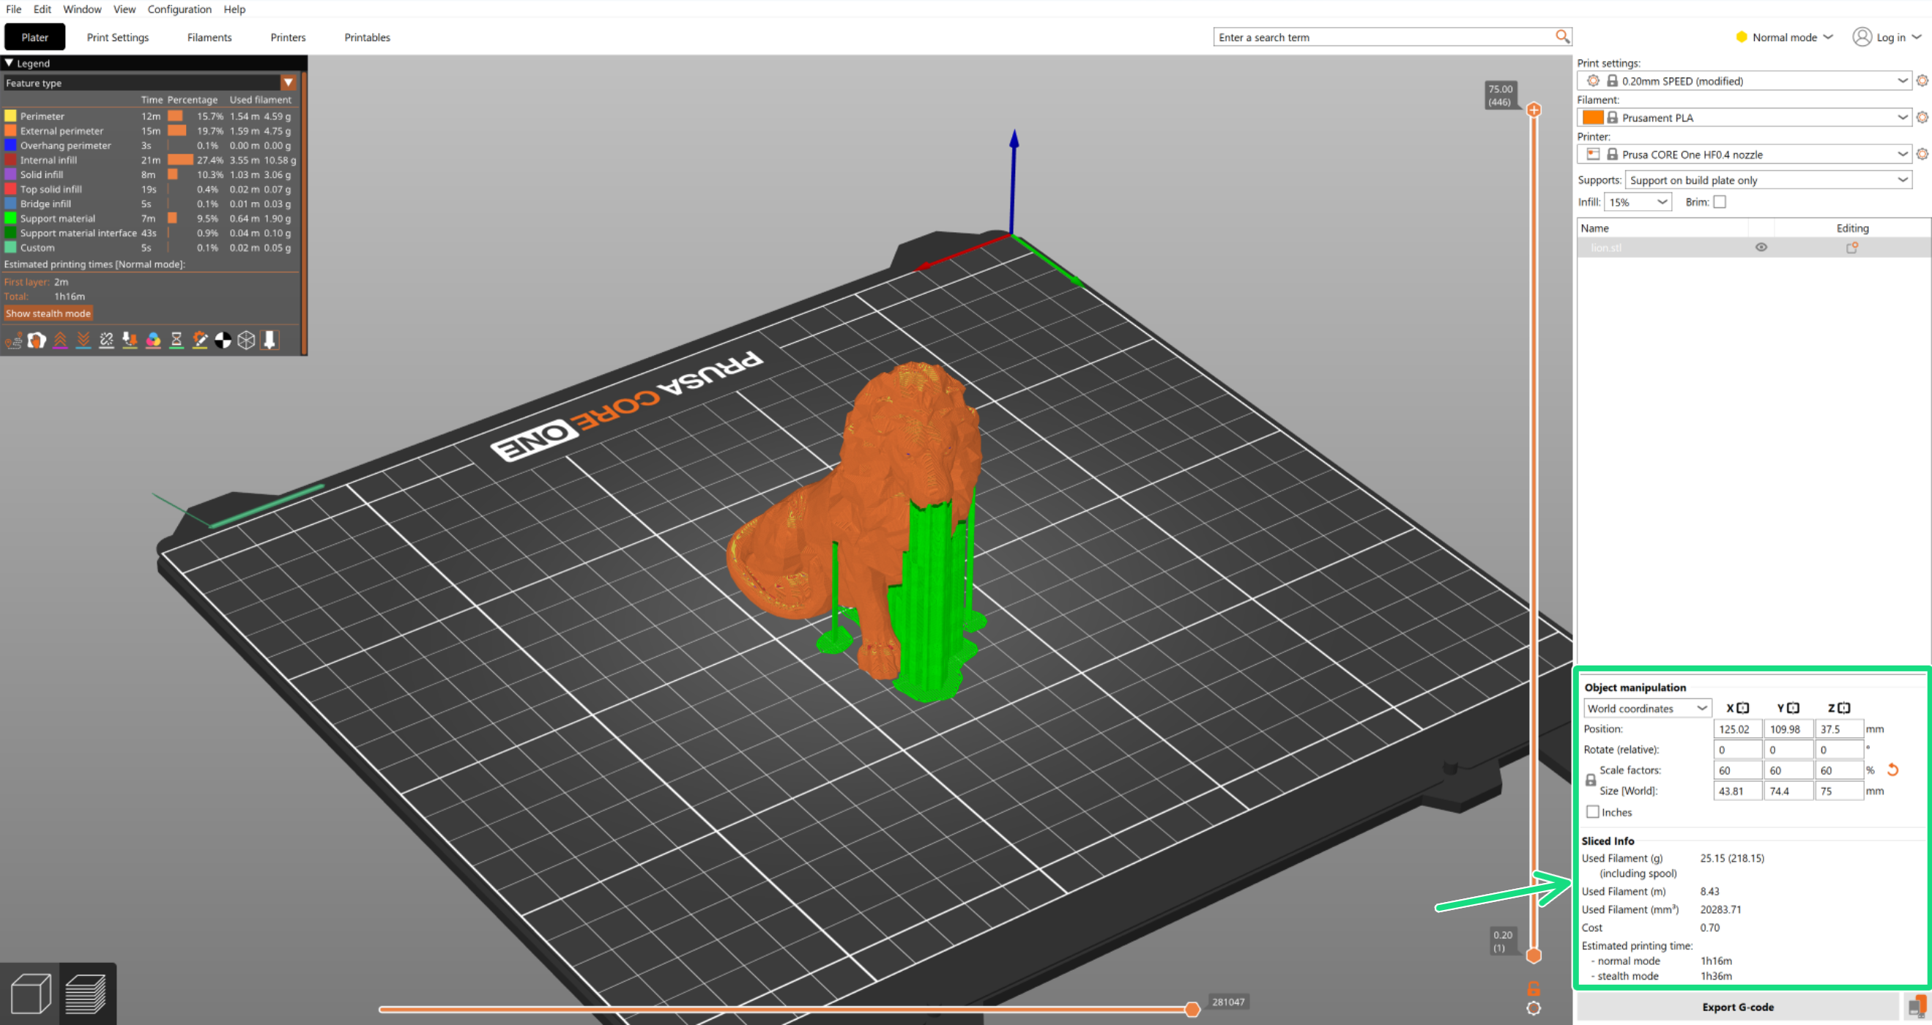Open the Supports dropdown

(1768, 181)
